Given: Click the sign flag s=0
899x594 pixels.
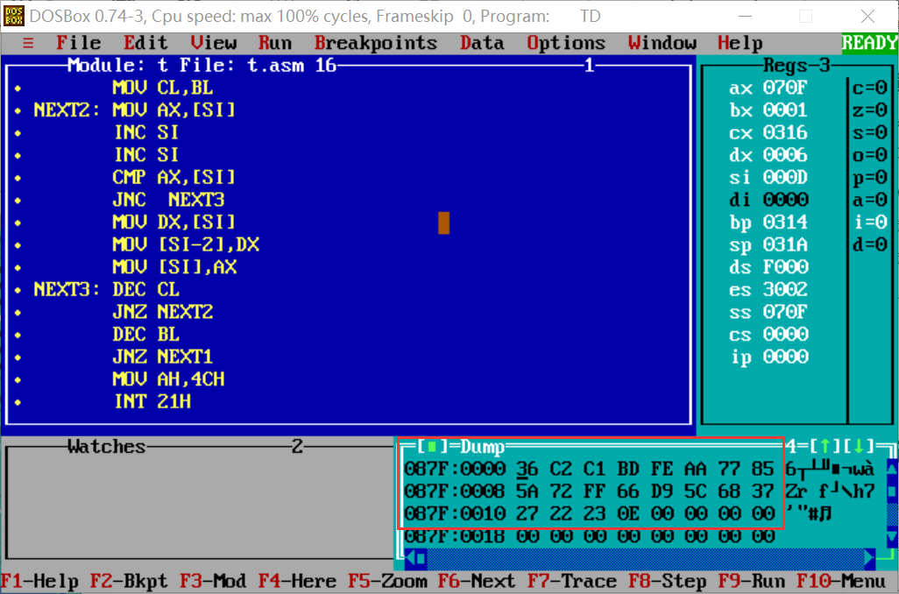Looking at the screenshot, I should coord(870,132).
